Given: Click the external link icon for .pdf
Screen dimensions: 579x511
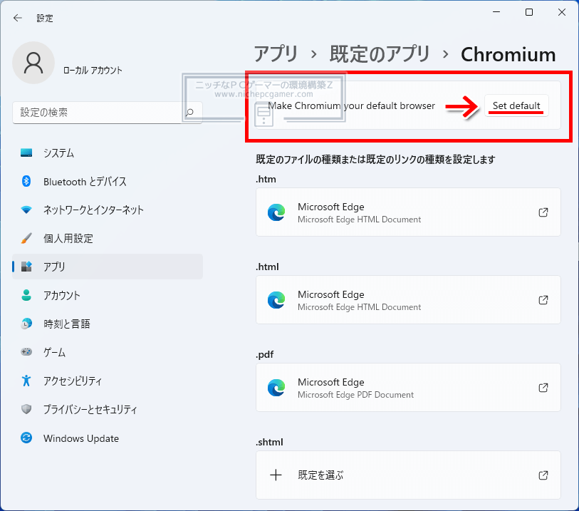Looking at the screenshot, I should coord(543,387).
